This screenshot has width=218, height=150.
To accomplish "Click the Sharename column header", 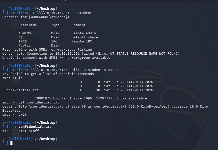I will (28, 25).
